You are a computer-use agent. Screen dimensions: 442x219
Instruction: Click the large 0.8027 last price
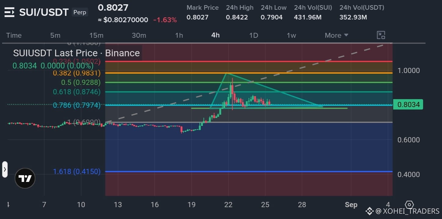click(113, 7)
